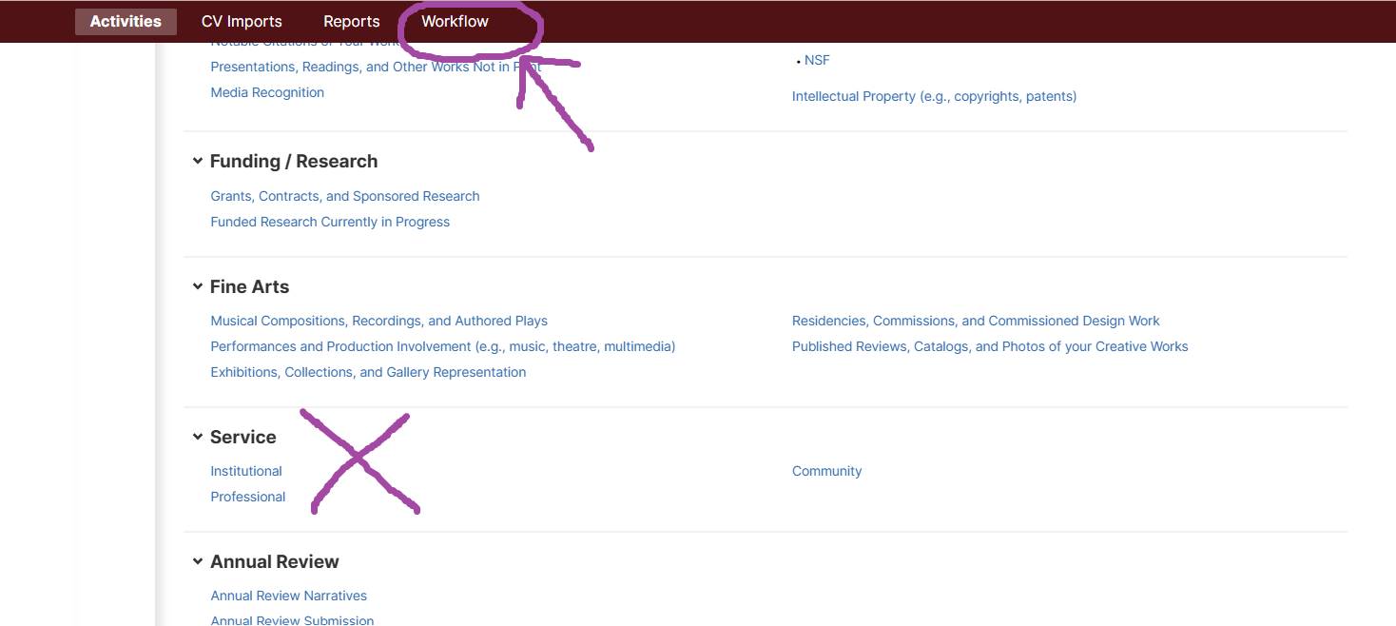The height and width of the screenshot is (626, 1396).
Task: Open the CV Imports tab
Action: click(242, 21)
